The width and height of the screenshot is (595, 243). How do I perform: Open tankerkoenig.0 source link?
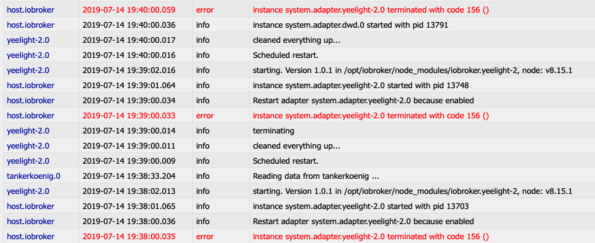pyautogui.click(x=33, y=176)
